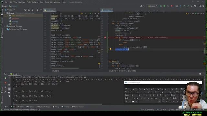Click highlighted print(start_sq) line in editor
207x116 pixels.
click(x=122, y=49)
